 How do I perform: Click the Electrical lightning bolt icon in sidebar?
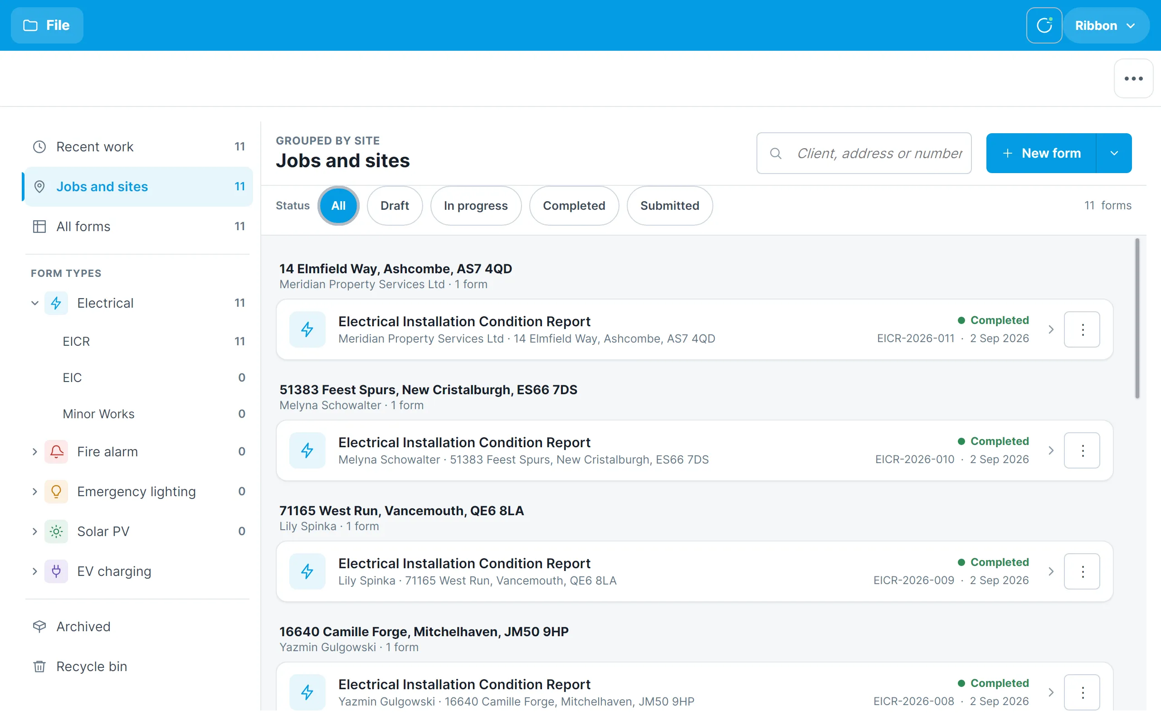(56, 303)
